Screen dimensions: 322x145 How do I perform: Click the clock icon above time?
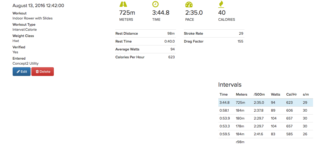click(x=156, y=4)
